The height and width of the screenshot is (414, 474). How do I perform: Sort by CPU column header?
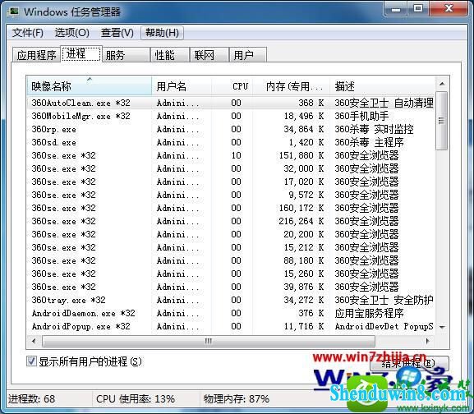point(232,86)
